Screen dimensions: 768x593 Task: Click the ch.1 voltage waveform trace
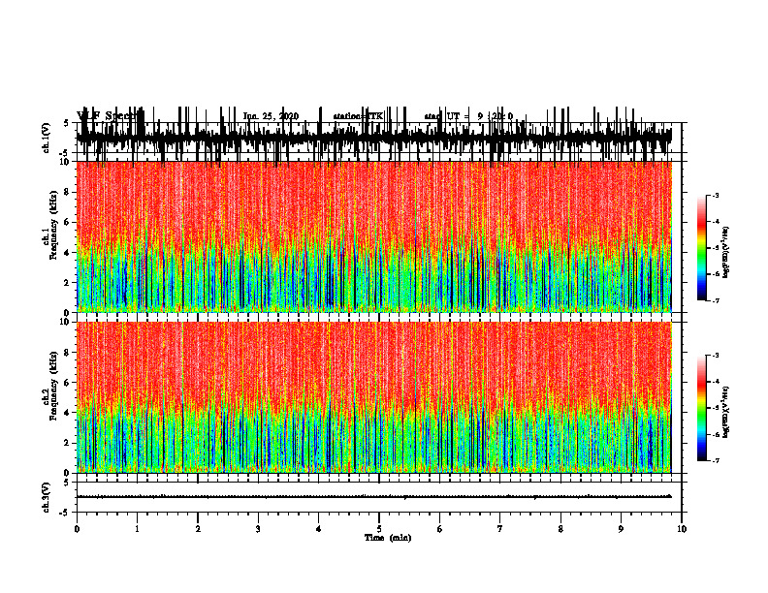pos(373,138)
